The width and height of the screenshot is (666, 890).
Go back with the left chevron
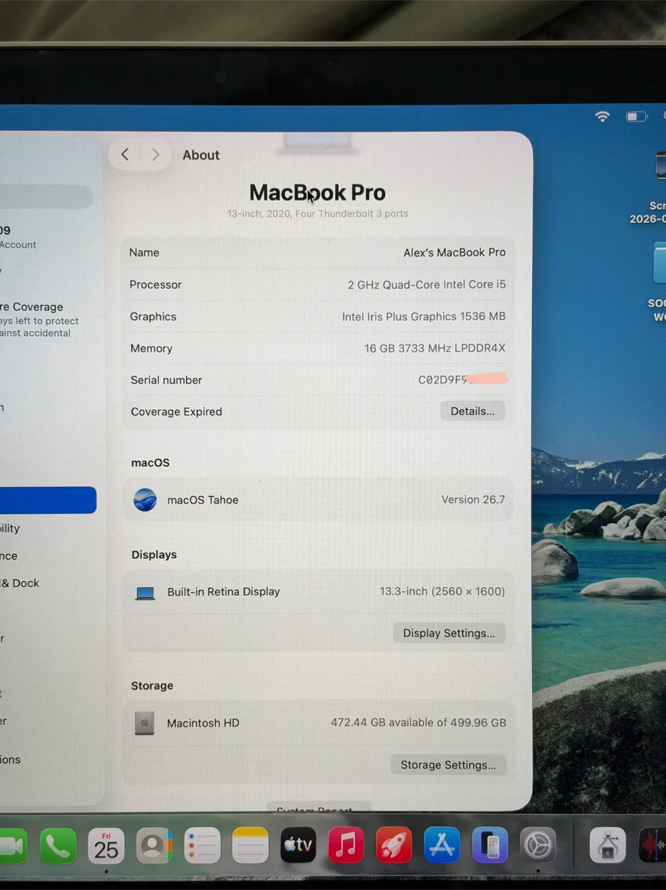point(125,155)
